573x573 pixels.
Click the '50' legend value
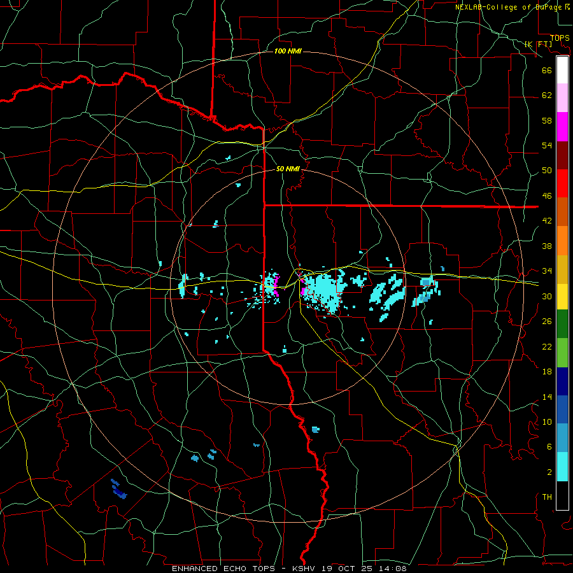(x=547, y=171)
